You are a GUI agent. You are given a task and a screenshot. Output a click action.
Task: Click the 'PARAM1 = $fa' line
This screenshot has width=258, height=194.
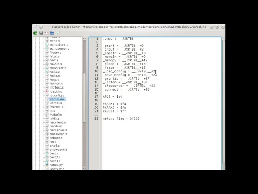[114, 104]
